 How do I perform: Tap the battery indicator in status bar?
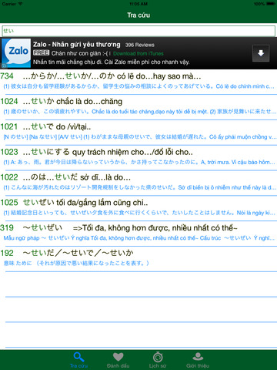pyautogui.click(x=271, y=4)
